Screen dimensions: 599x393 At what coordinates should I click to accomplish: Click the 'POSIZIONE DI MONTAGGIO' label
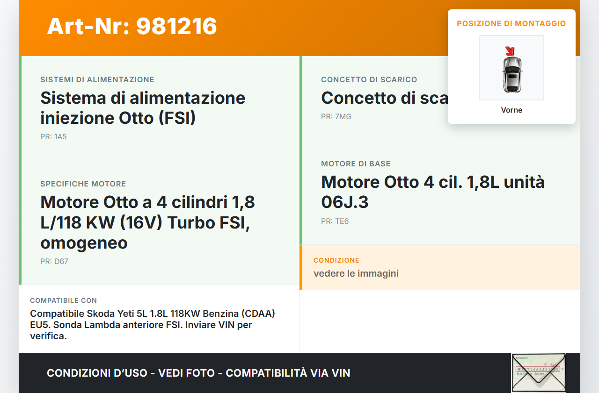(511, 23)
